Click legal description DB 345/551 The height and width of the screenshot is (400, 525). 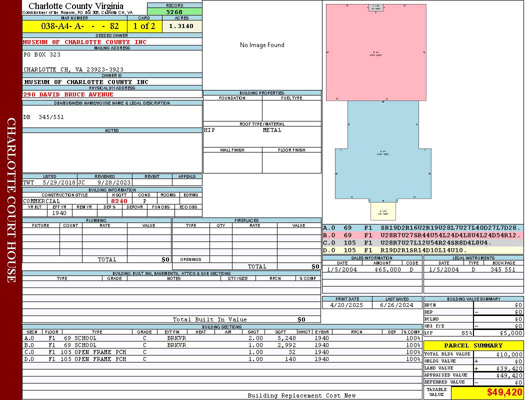[x=43, y=117]
